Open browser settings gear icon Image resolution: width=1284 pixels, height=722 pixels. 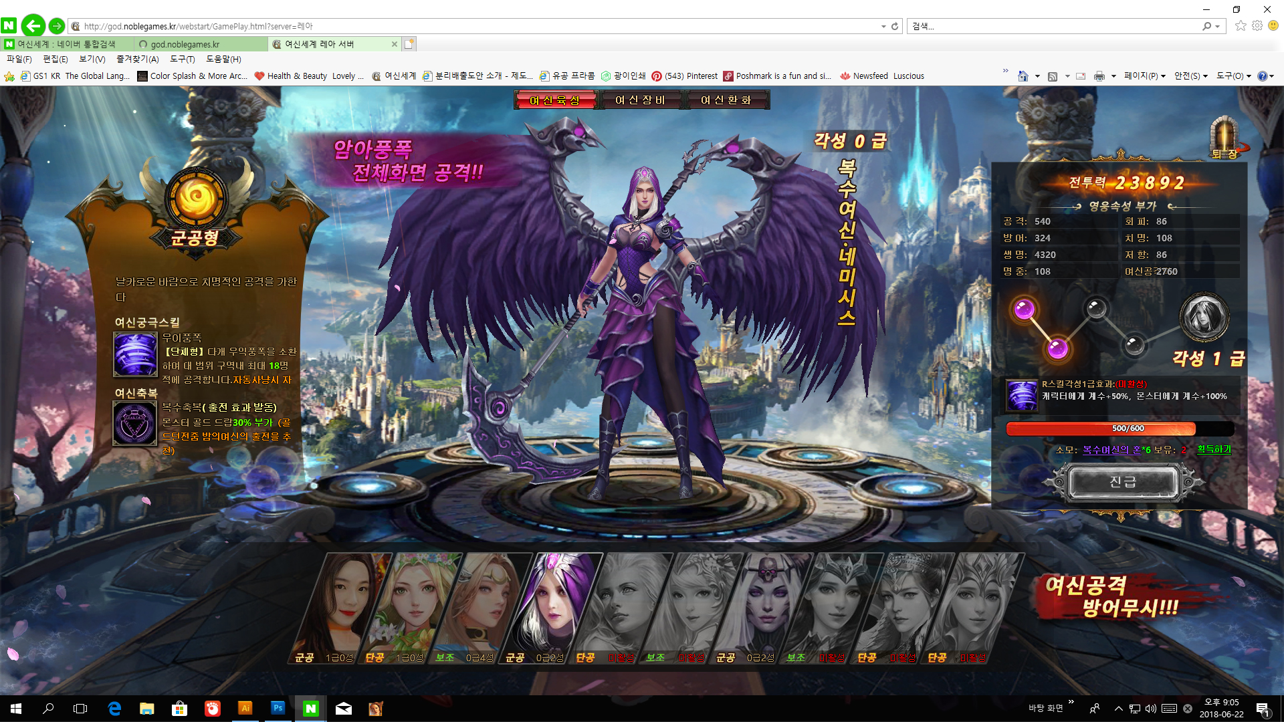coord(1257,25)
